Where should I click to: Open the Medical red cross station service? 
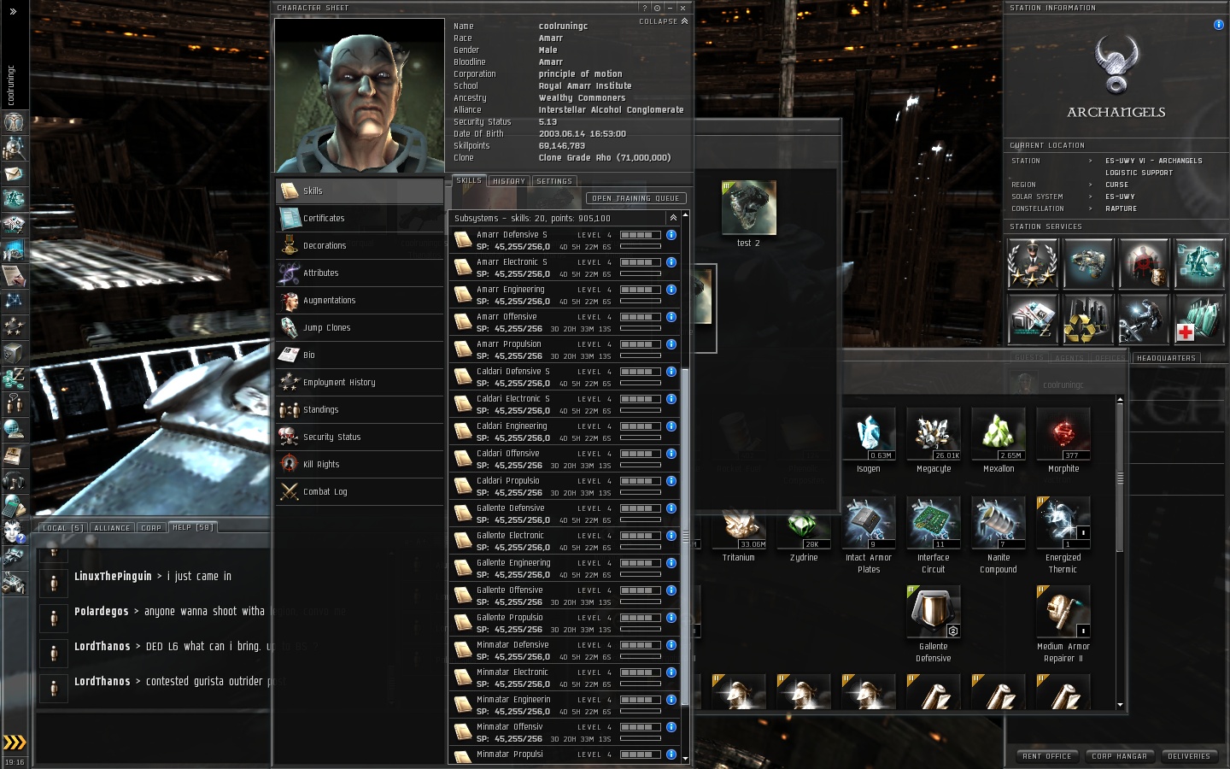(1199, 319)
